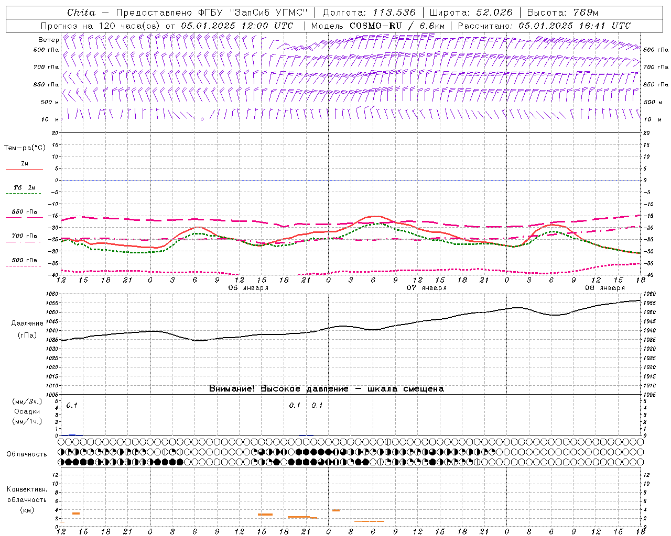Click the "06 января" date label
Image resolution: width=671 pixels, height=536 pixels.
click(x=248, y=288)
